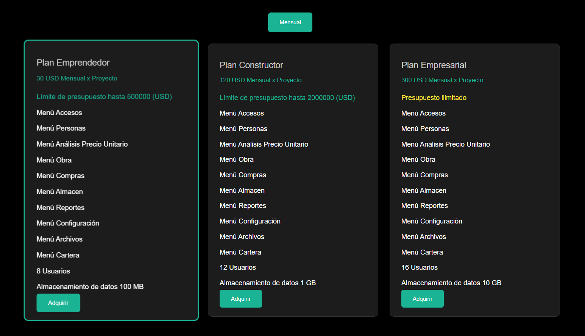The width and height of the screenshot is (585, 336).
Task: Click 8 Usuarios in Plan Emprendedor
Action: pos(53,271)
